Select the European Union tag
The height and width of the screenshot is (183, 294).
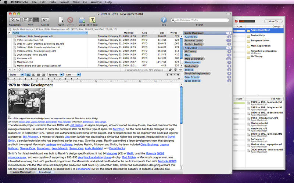[x=194, y=41]
